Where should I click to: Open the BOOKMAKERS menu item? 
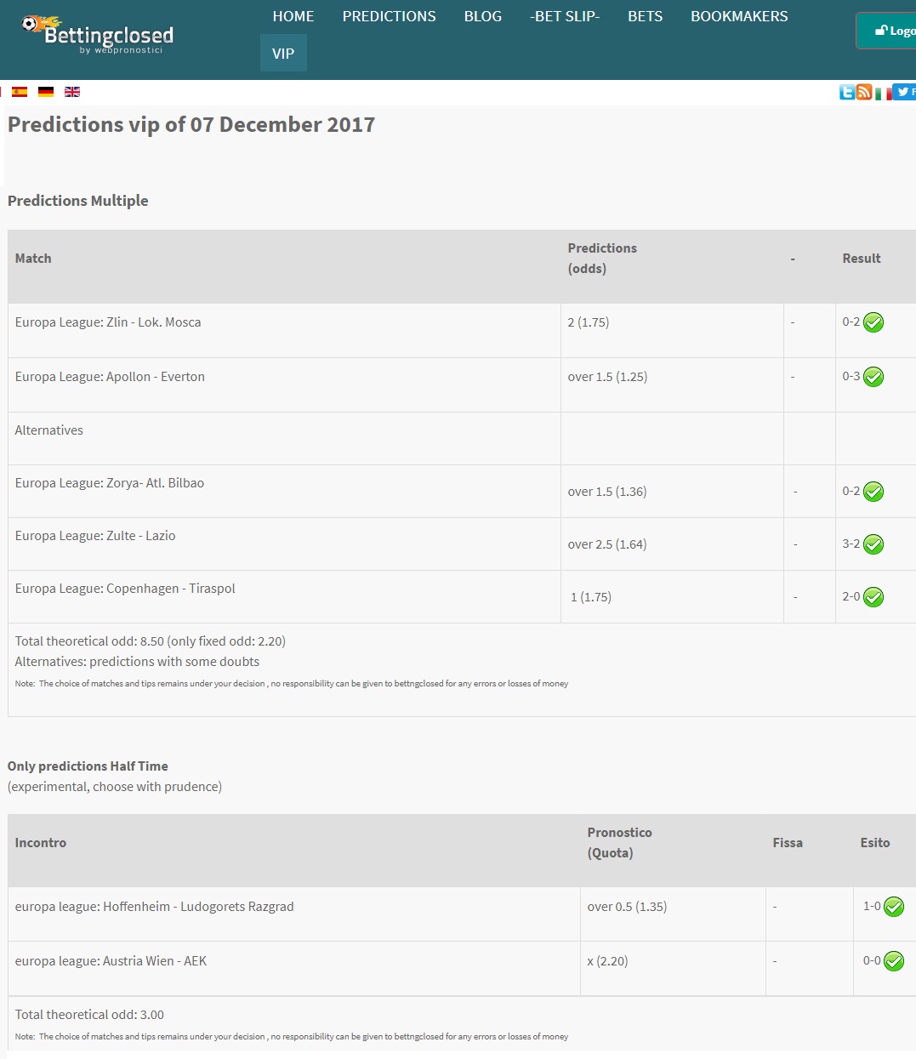[x=739, y=16]
